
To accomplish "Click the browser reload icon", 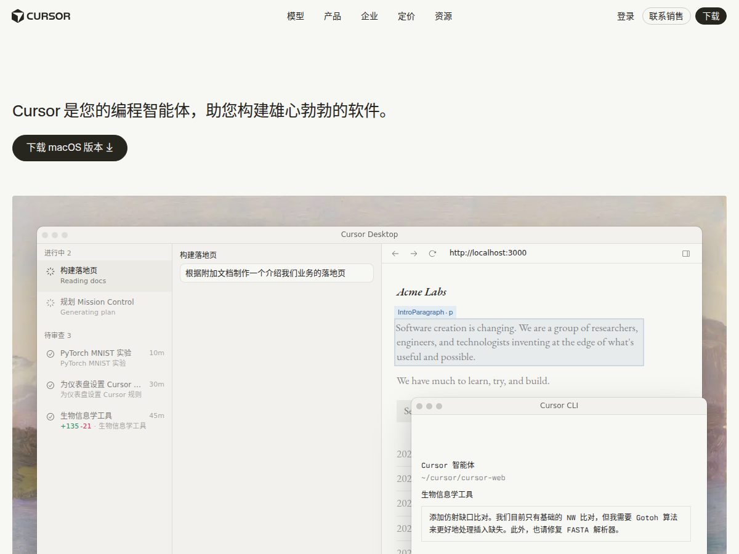I will click(x=432, y=253).
